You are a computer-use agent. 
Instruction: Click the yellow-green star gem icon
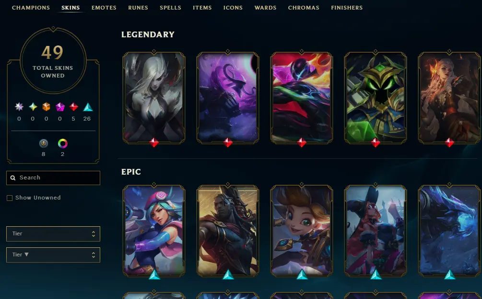point(33,107)
